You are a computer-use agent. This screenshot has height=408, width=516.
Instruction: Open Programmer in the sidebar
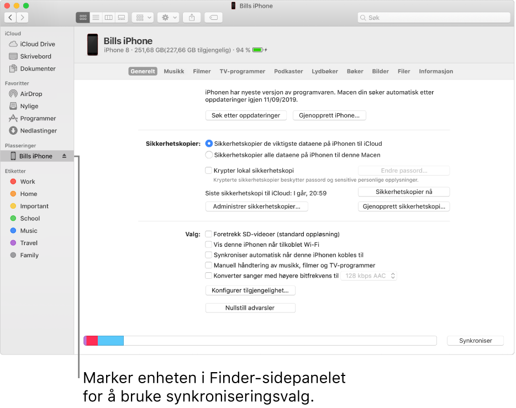tap(37, 118)
